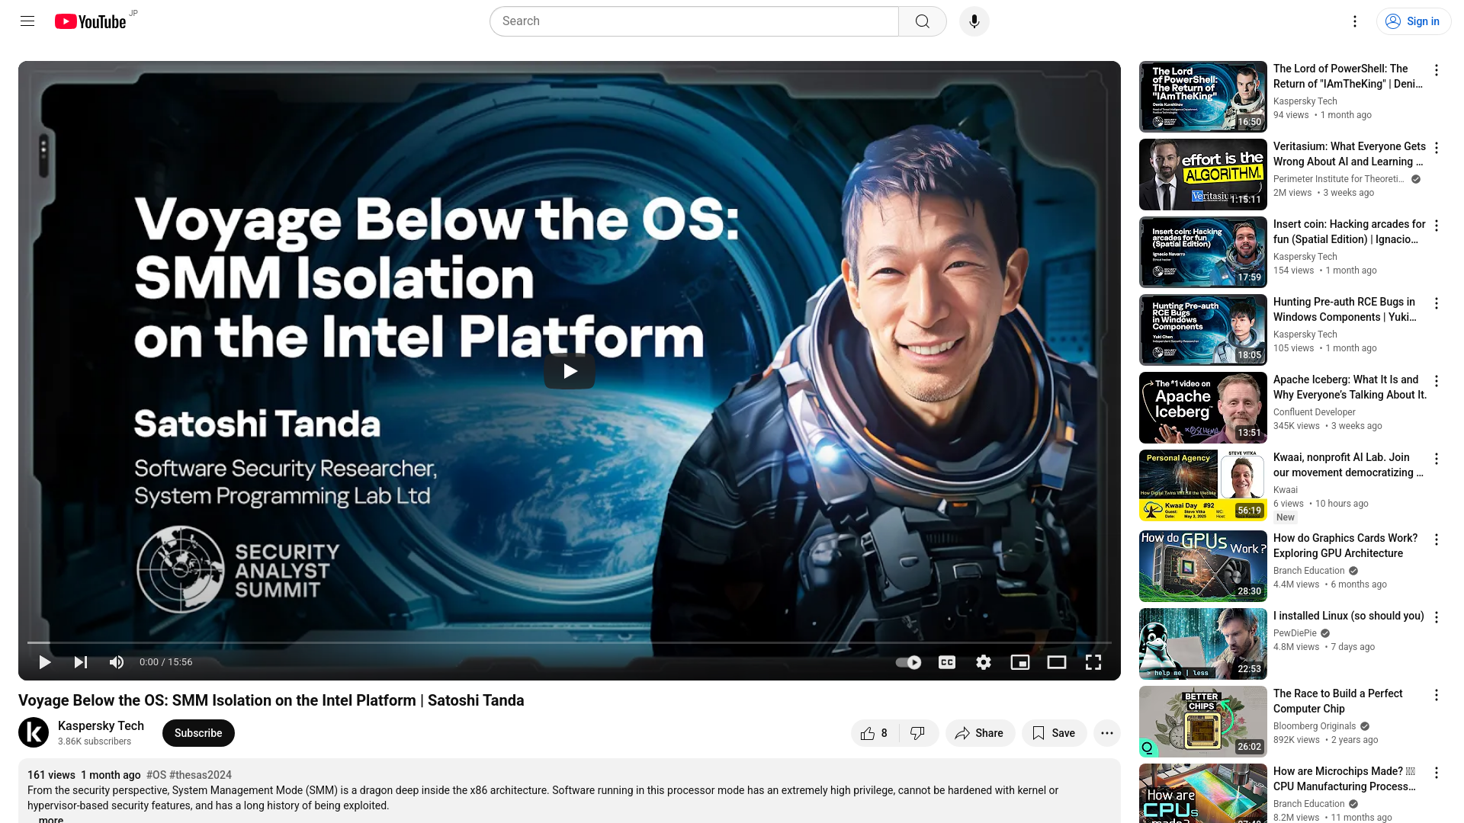Enter full screen mode

click(1093, 662)
